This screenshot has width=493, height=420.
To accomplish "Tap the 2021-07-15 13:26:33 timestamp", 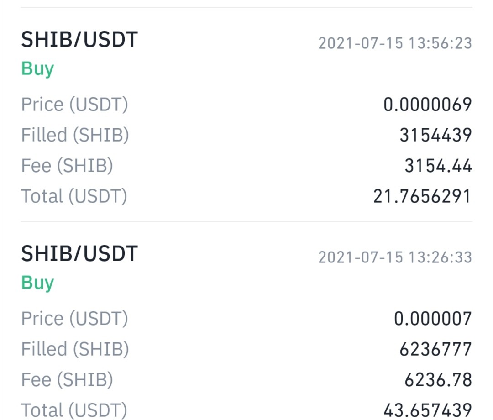I will 395,257.
